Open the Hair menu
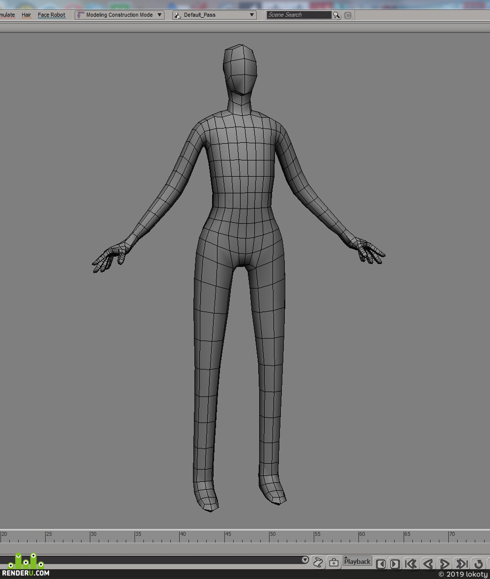This screenshot has width=490, height=579. point(26,15)
